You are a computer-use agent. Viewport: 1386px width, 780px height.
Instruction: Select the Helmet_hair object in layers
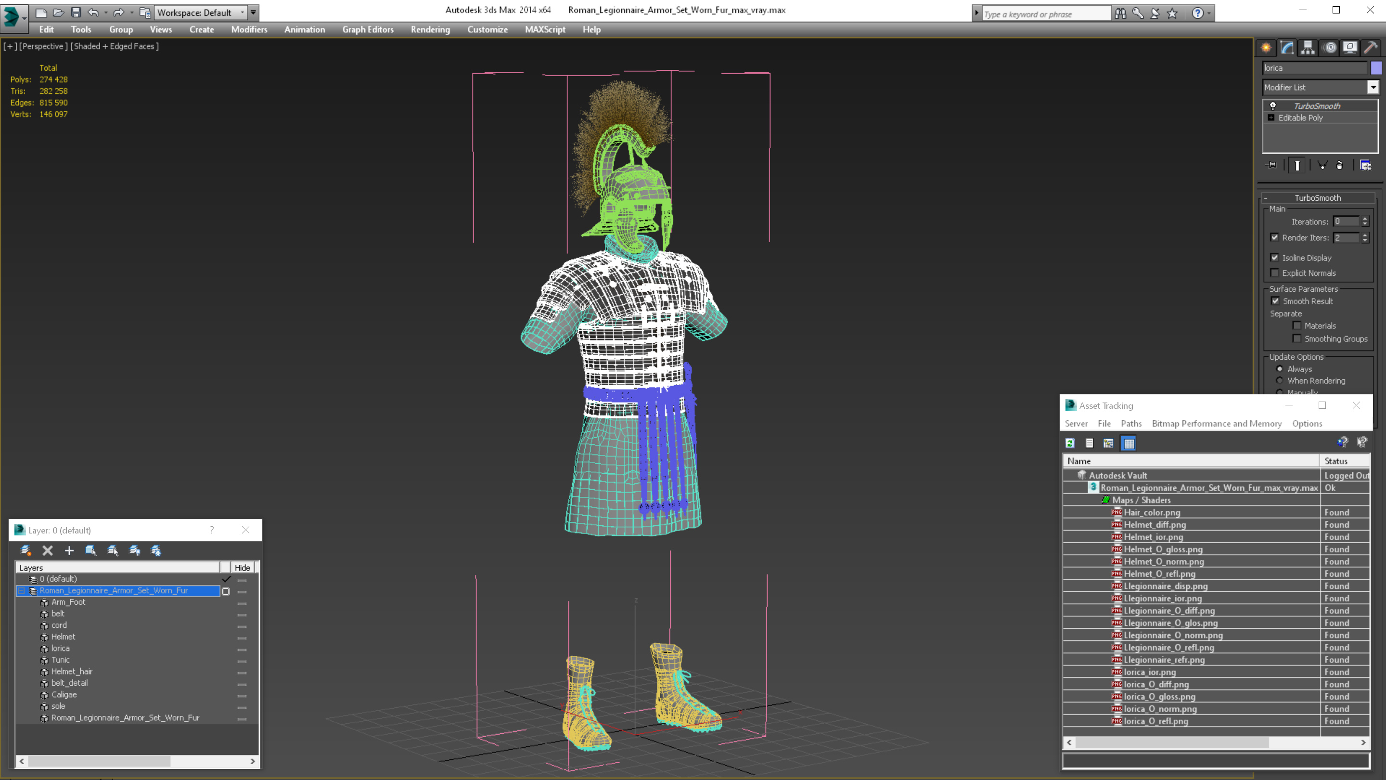point(72,672)
